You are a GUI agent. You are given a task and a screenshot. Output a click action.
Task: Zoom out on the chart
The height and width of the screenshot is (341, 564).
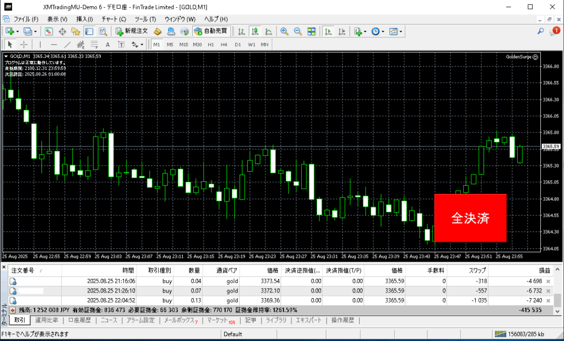[297, 31]
